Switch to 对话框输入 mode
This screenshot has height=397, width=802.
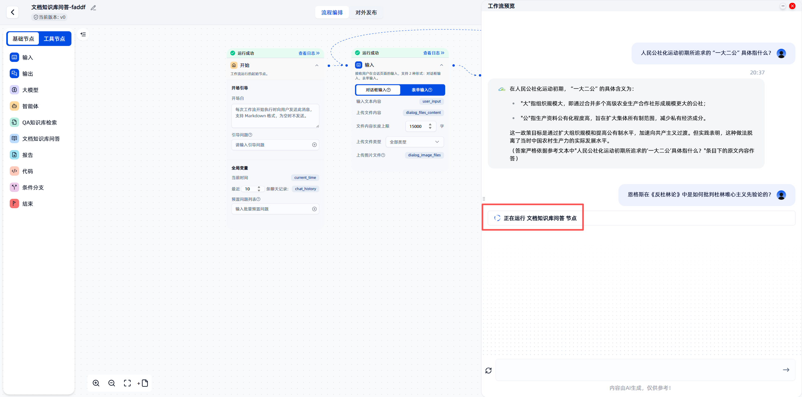(378, 90)
